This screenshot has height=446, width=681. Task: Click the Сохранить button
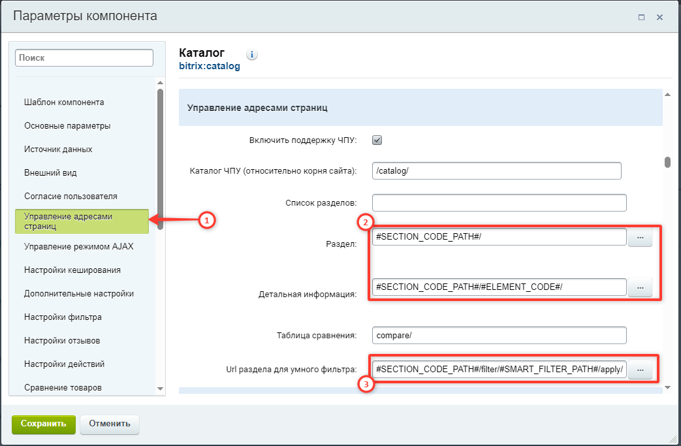[44, 424]
